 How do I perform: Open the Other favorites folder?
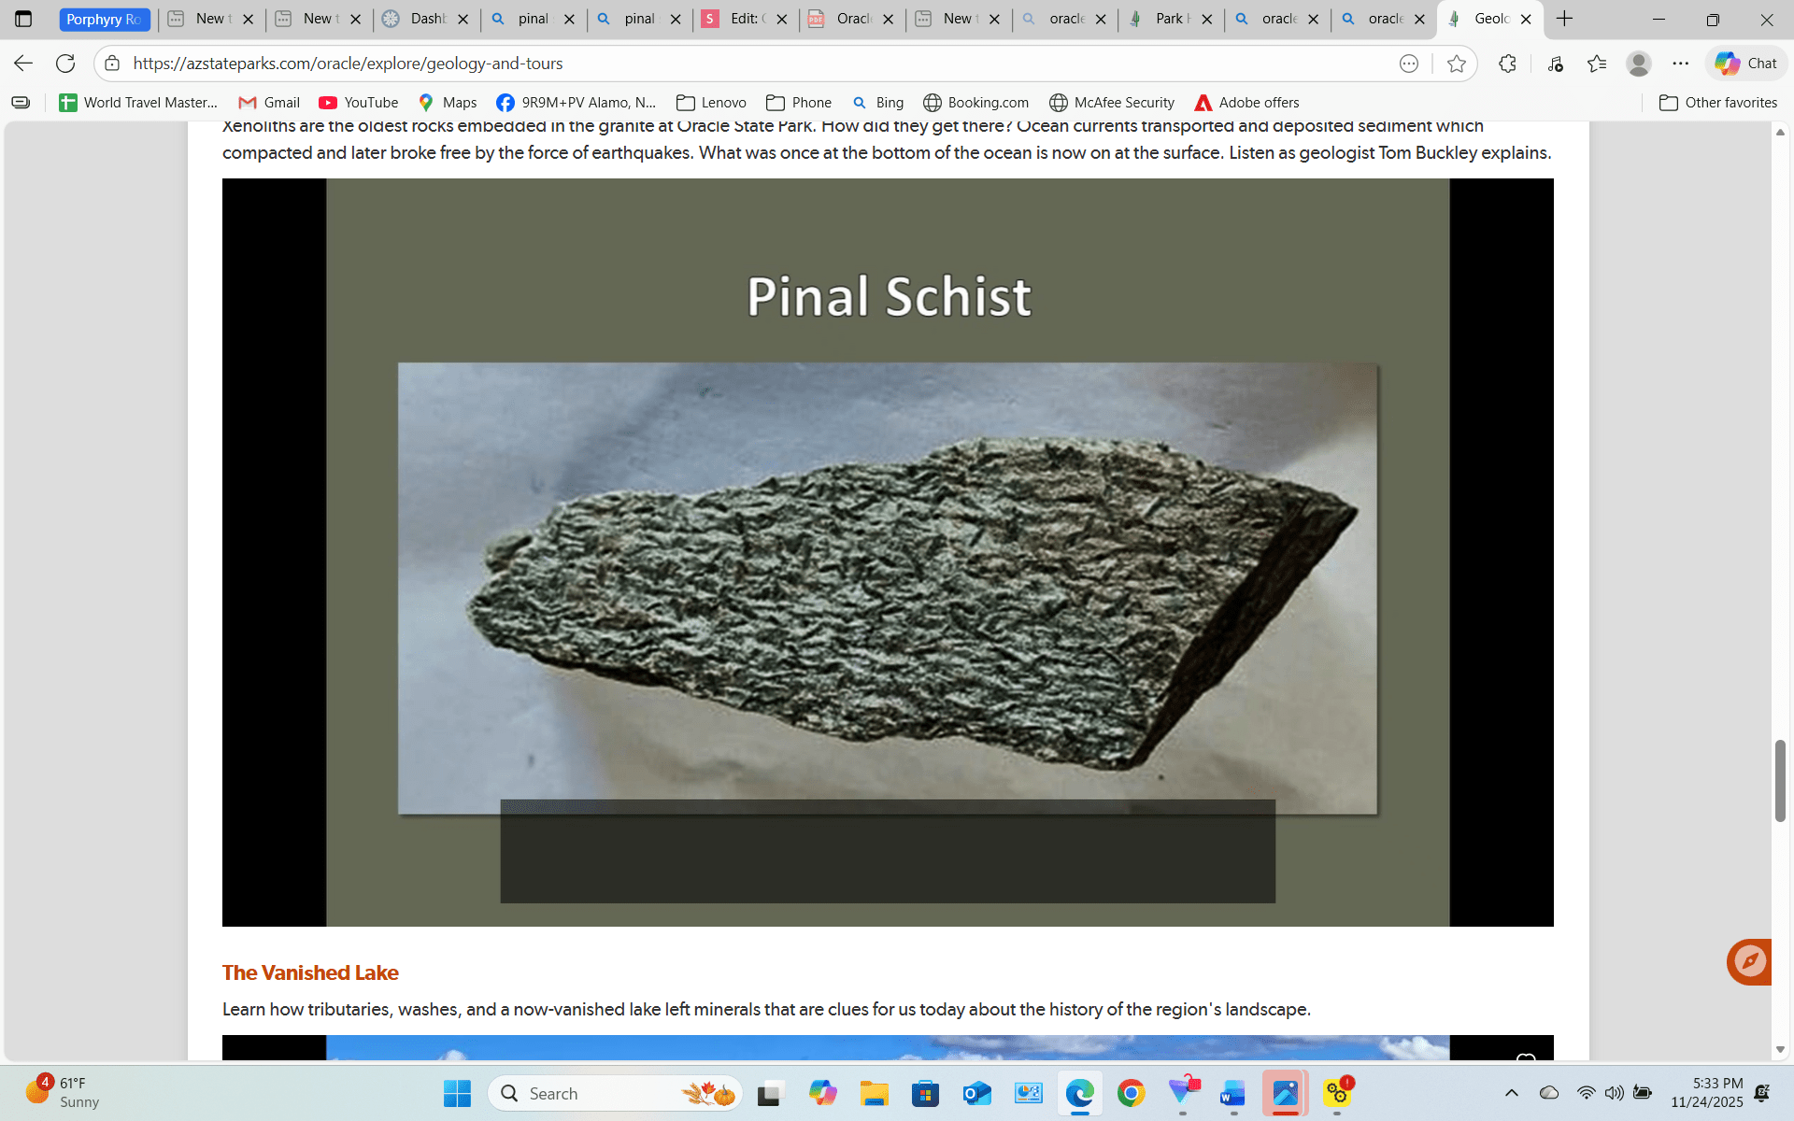point(1718,103)
